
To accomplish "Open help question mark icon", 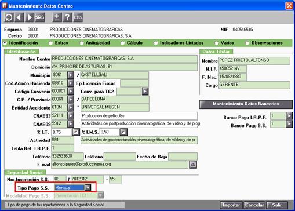I will pyautogui.click(x=67, y=17).
